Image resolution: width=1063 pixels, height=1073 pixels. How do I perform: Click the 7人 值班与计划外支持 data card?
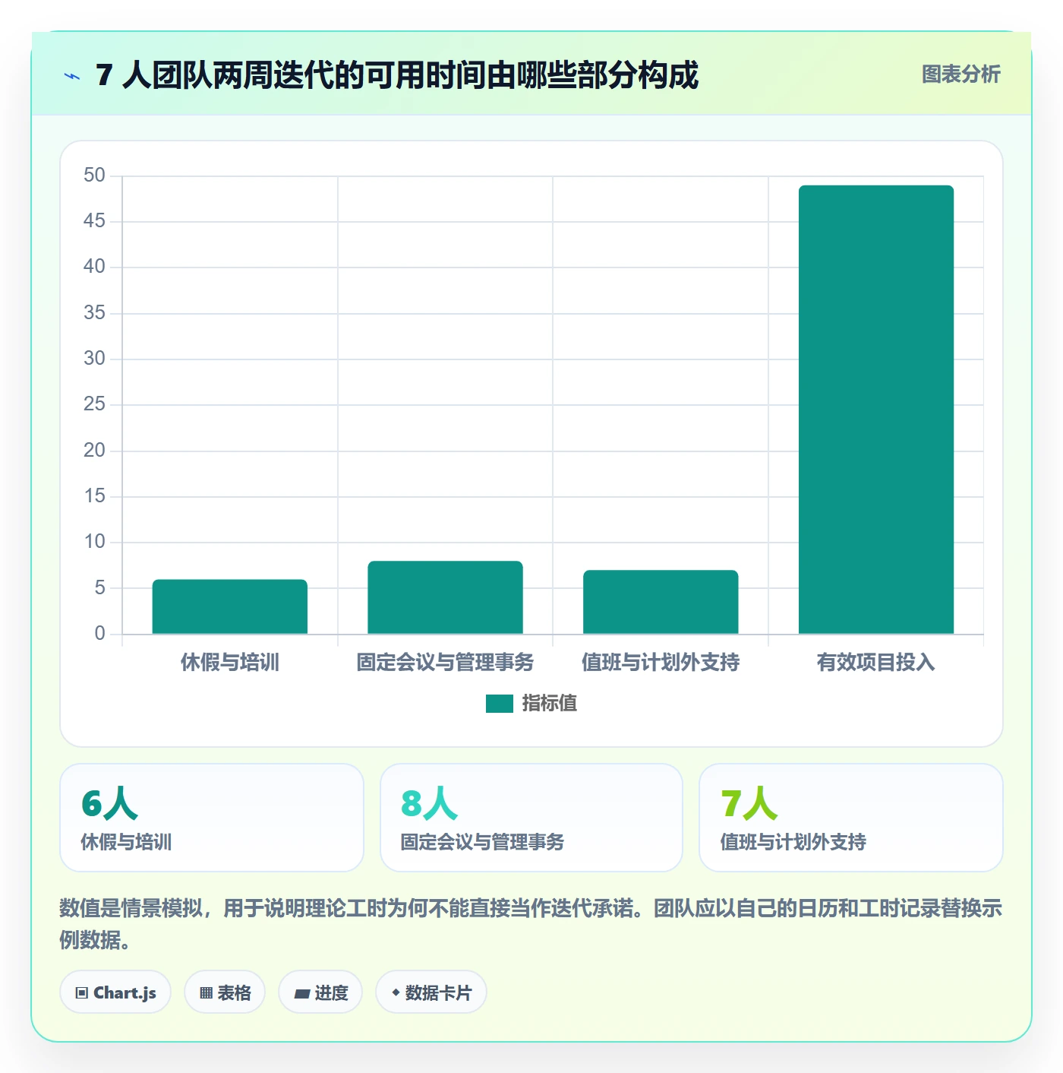click(x=851, y=818)
